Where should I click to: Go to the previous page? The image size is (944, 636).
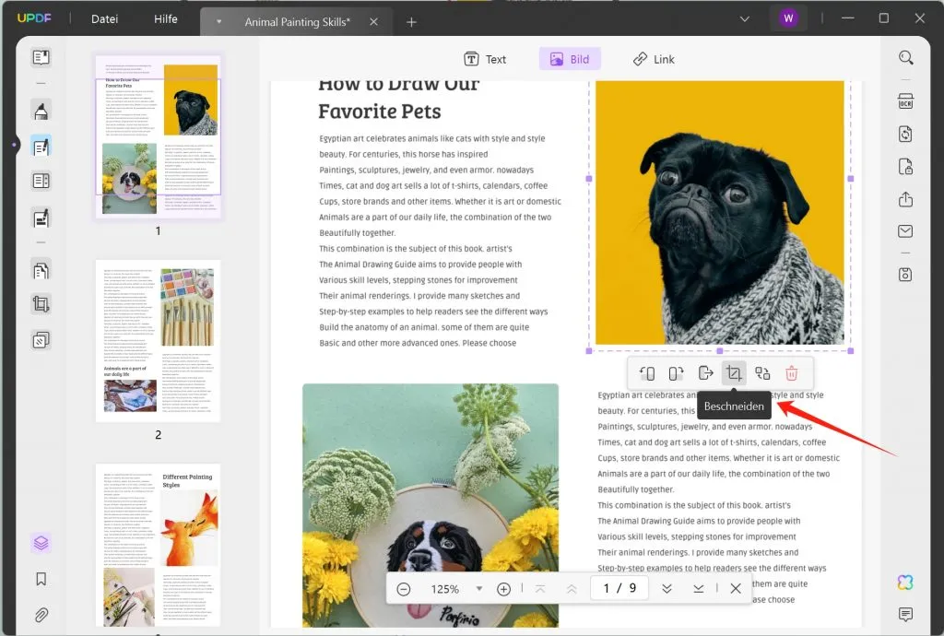tap(572, 589)
